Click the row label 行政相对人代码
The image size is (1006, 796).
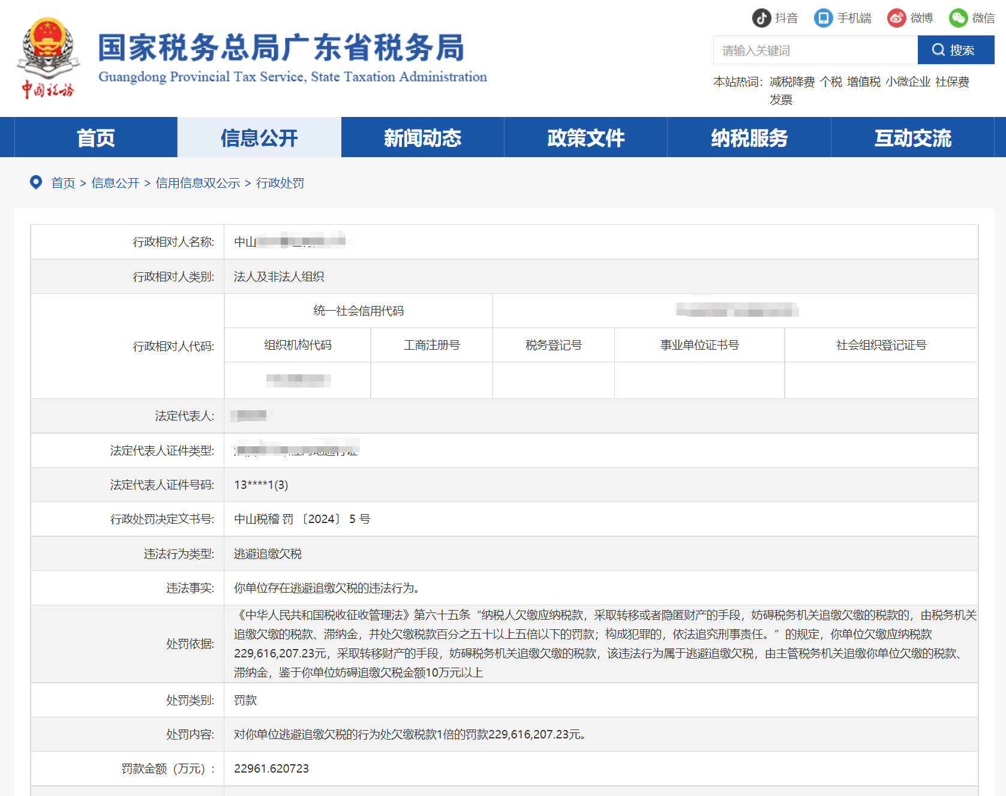[173, 346]
